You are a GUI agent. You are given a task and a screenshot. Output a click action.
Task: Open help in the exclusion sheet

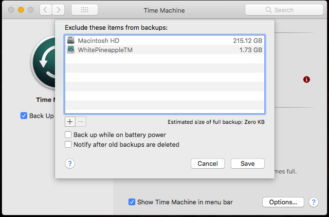70,163
